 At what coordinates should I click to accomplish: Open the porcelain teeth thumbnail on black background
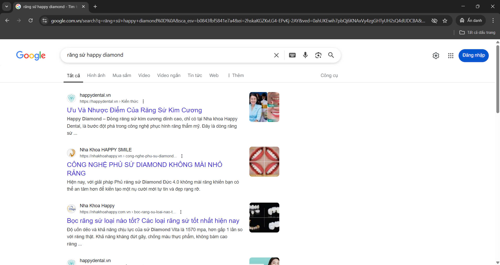pyautogui.click(x=264, y=217)
